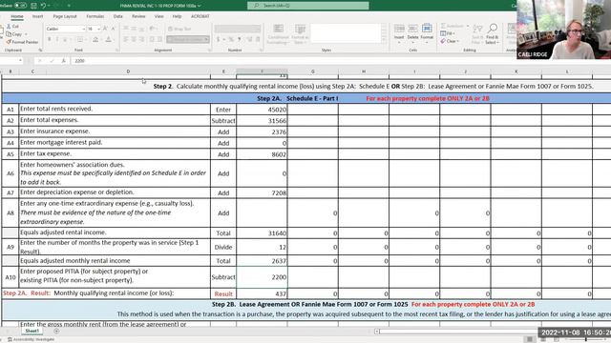Open the Clear dropdown
The image size is (611, 343).
pyautogui.click(x=450, y=41)
